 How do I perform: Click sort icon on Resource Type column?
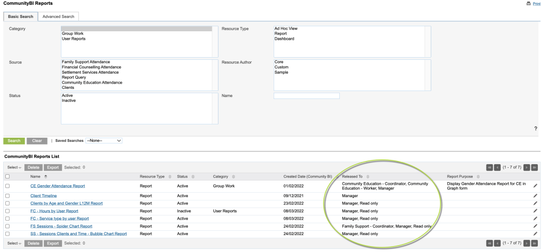click(x=170, y=177)
